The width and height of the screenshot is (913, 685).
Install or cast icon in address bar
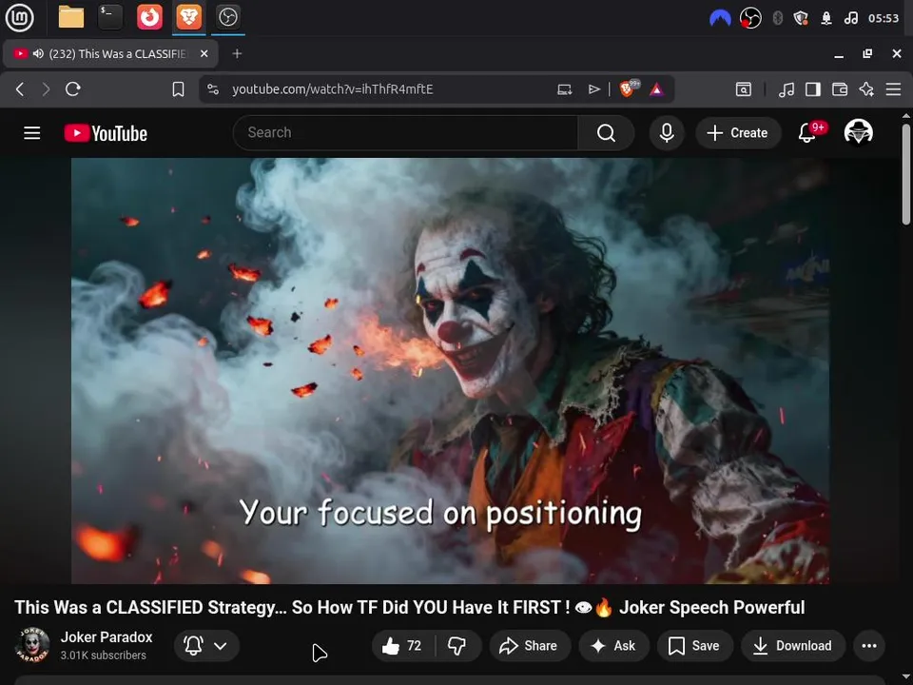[564, 89]
